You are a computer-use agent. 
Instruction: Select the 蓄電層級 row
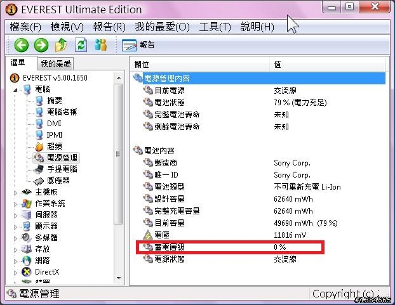point(258,247)
